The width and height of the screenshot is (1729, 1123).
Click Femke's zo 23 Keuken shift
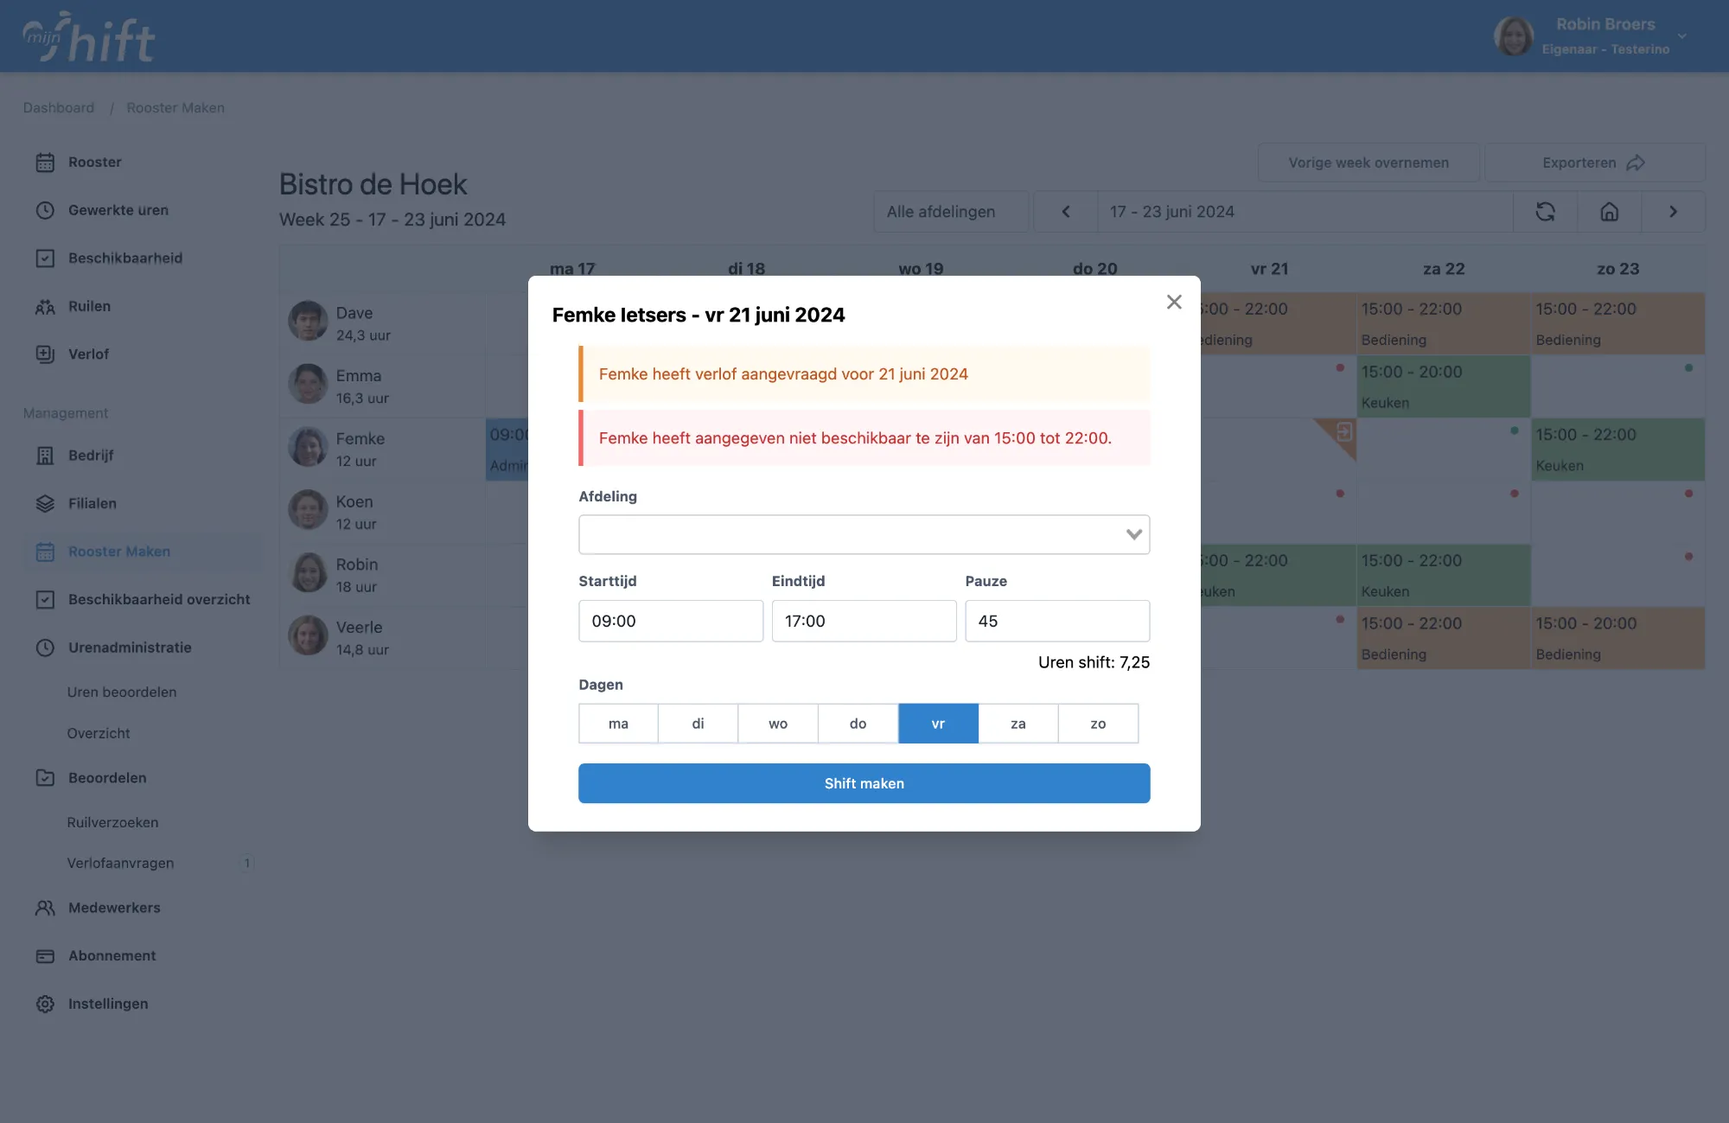click(x=1617, y=450)
